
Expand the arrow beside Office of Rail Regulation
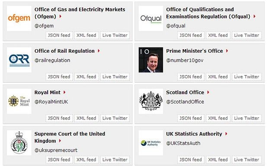(99, 51)
